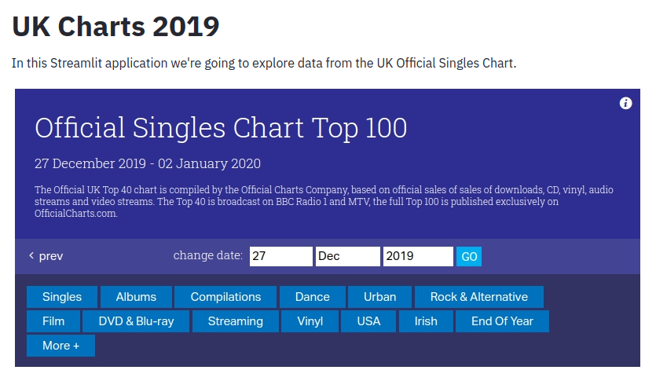This screenshot has width=645, height=381.
Task: Open the Vinyl chart category
Action: pyautogui.click(x=310, y=321)
